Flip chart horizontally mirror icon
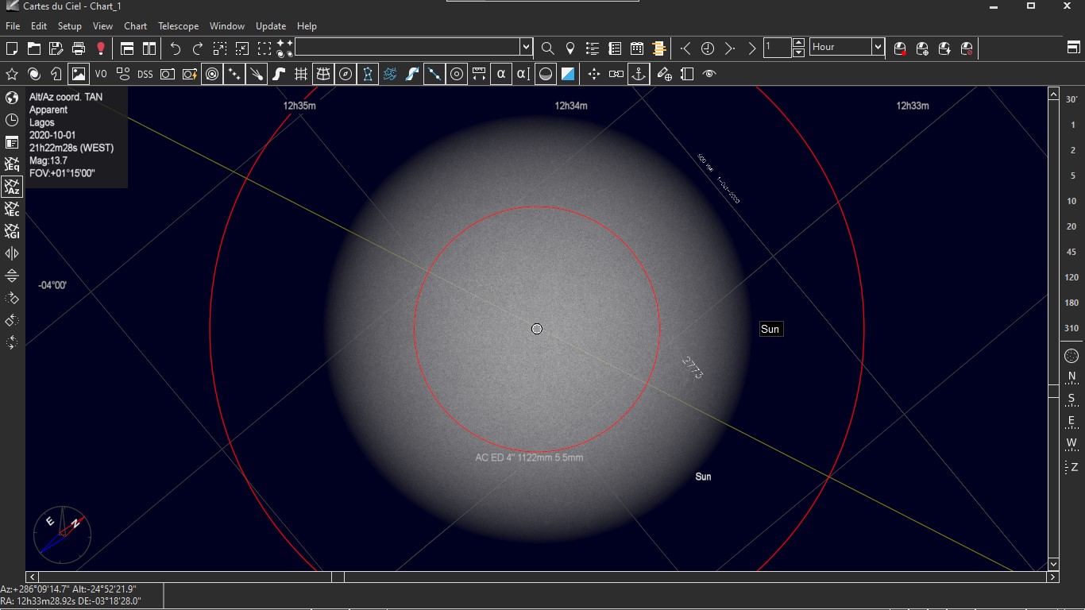The image size is (1085, 610). click(x=12, y=253)
